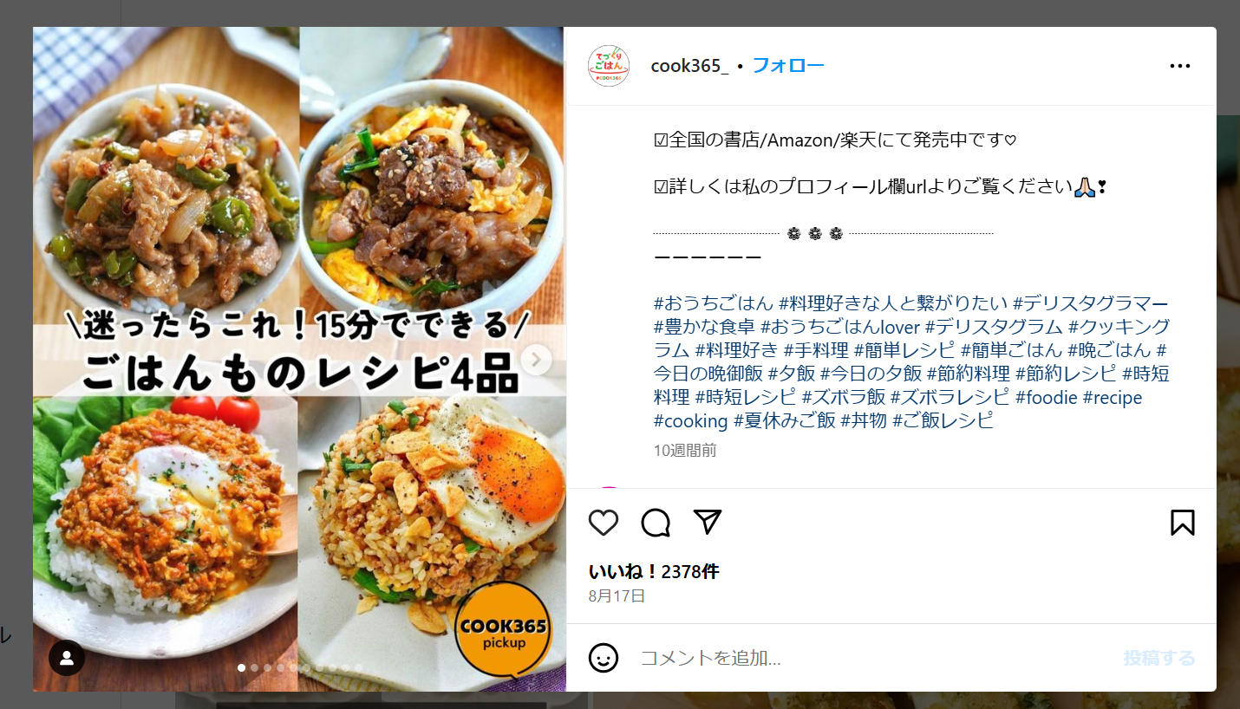Show tagged people icon on photo

(x=67, y=658)
